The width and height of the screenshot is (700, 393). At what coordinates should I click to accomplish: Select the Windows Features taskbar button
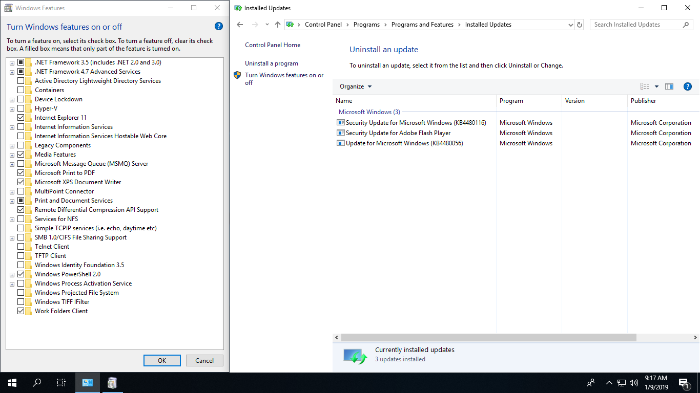[x=112, y=383]
